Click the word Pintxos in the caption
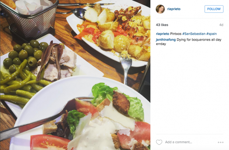Viewport: 229px width, 150px height. click(x=176, y=34)
